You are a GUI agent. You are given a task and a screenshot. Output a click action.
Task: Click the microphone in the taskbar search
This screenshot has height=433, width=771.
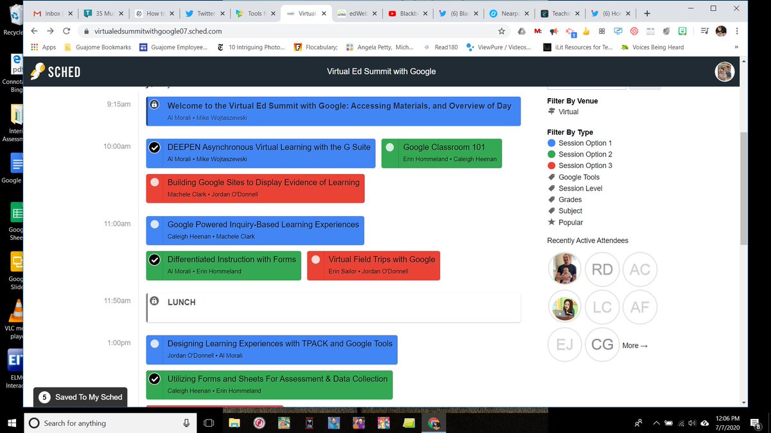186,423
